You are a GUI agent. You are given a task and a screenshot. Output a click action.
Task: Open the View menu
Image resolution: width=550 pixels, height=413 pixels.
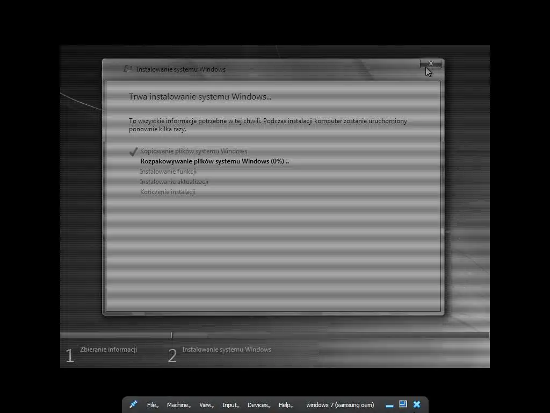206,405
